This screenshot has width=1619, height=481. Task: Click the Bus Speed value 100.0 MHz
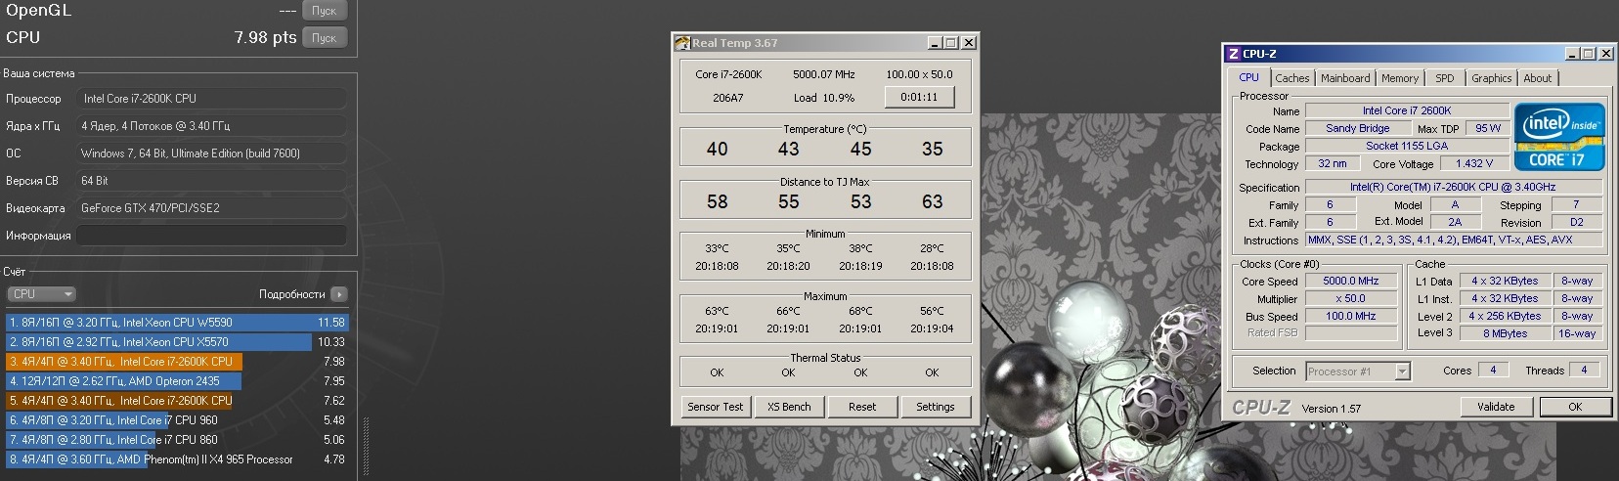(1350, 316)
